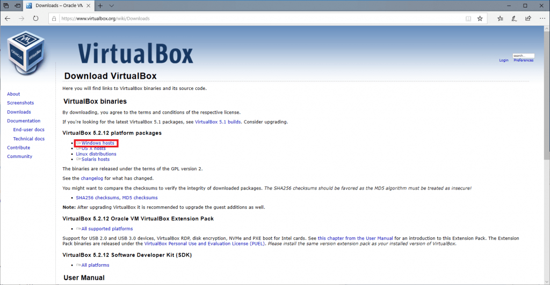Select the Downloads – Oracle VM tab

(58, 5)
